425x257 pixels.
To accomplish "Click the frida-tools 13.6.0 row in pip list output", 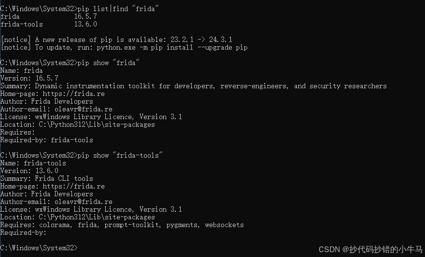I will [48, 25].
